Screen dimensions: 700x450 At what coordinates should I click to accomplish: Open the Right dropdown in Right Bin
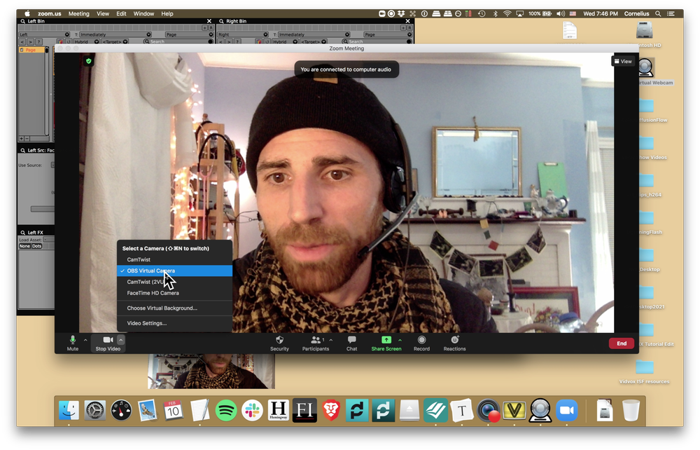(242, 34)
